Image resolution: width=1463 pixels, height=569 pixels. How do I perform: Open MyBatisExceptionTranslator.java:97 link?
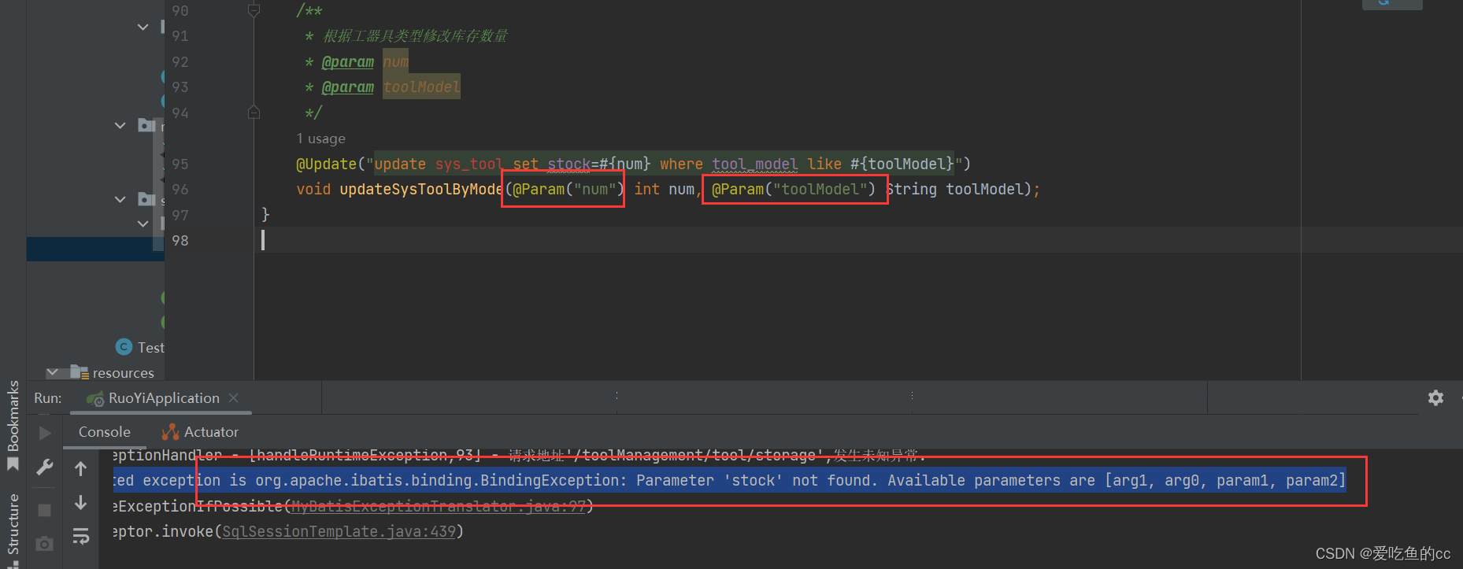tap(439, 506)
